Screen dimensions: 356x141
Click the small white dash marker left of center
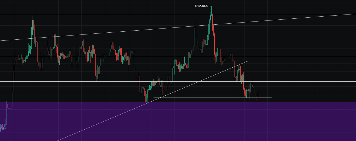[x=39, y=59]
